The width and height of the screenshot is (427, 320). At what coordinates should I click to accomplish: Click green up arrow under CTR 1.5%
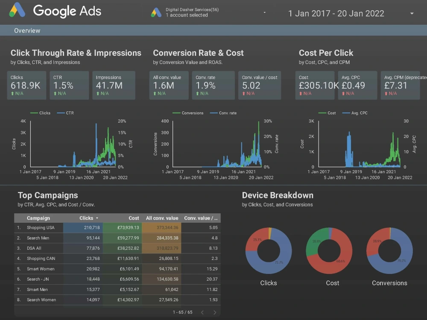click(55, 93)
